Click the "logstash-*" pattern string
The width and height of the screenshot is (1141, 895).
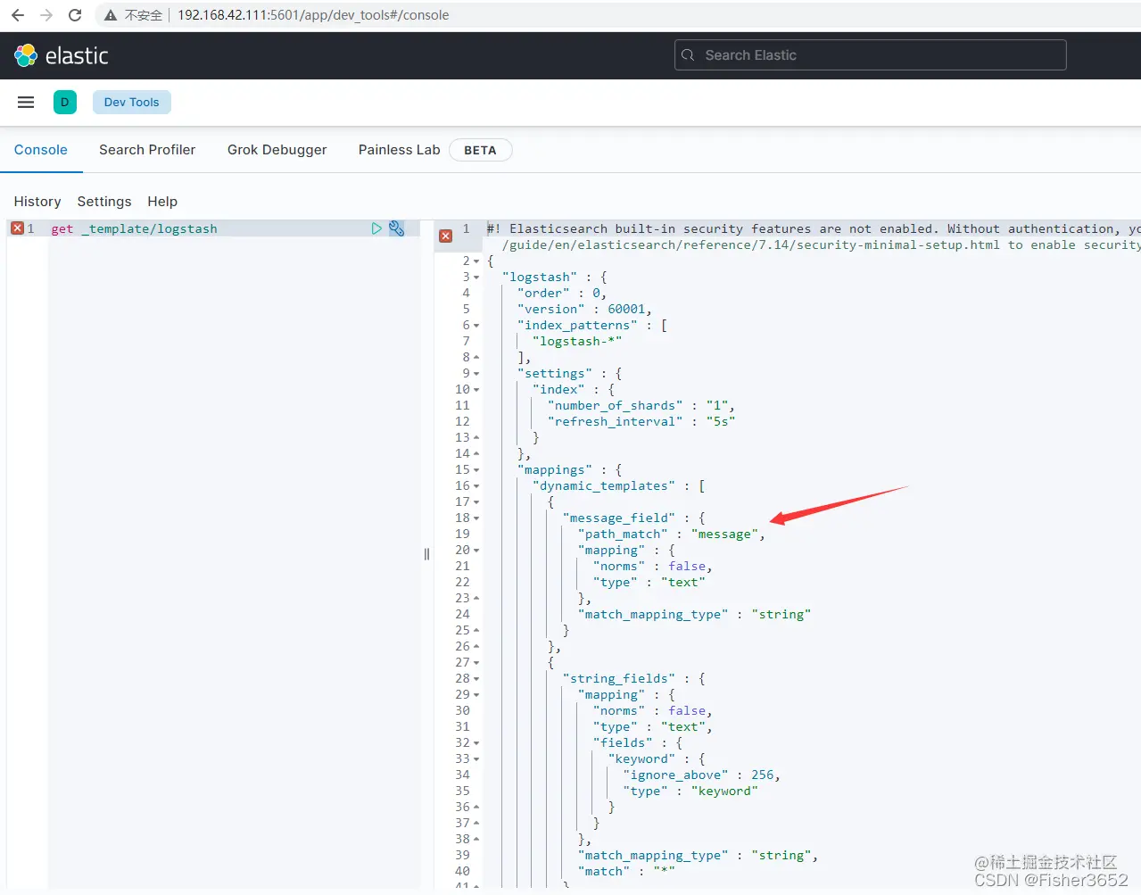577,341
